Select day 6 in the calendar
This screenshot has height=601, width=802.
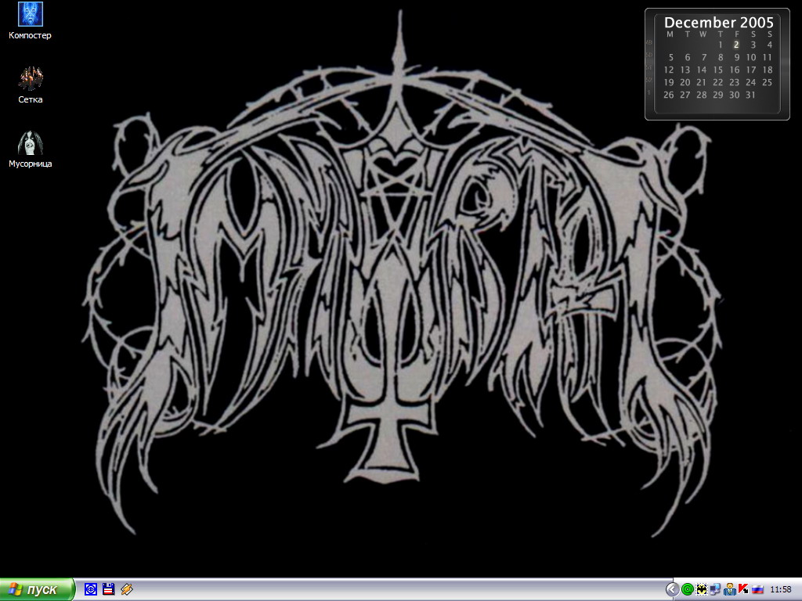coord(688,57)
